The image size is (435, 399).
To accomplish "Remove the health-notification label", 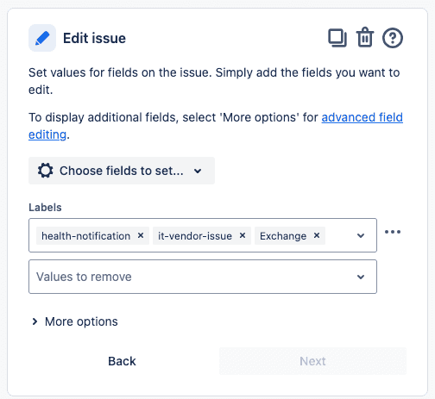I will pos(141,235).
